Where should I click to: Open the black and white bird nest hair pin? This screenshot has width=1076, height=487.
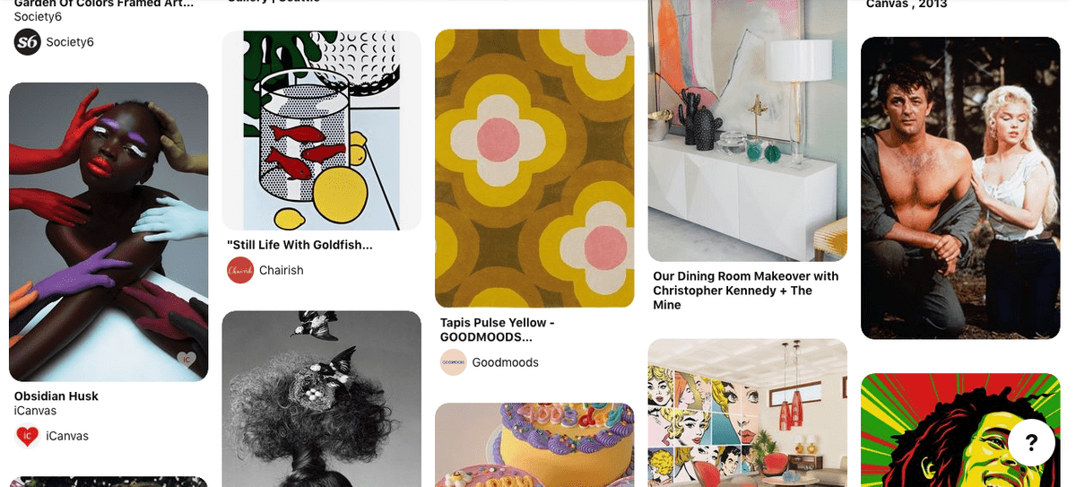(322, 399)
